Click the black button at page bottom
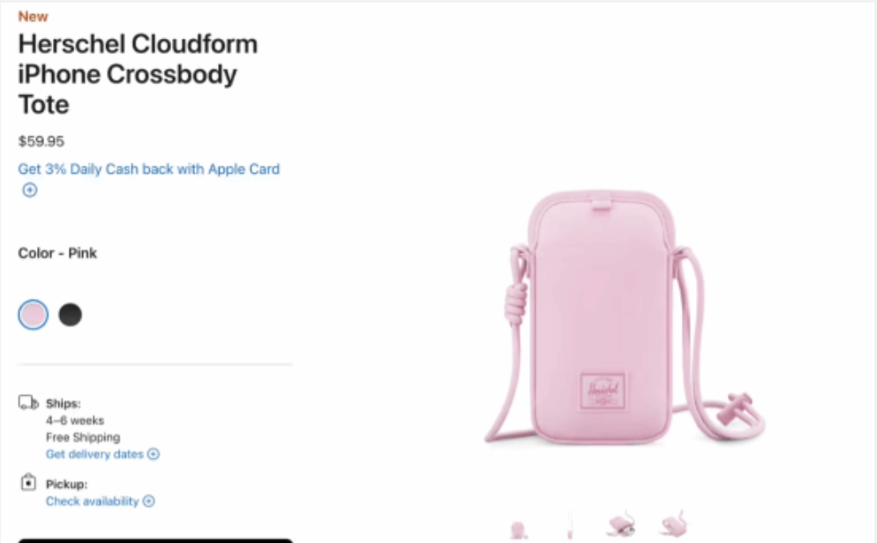Screen dimensions: 877x543 (155, 540)
